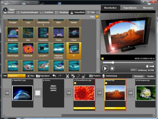Click the rotate image icon

73,76
